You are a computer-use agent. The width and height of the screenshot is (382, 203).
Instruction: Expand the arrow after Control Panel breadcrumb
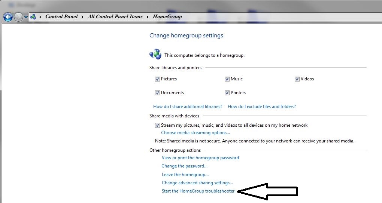point(83,17)
